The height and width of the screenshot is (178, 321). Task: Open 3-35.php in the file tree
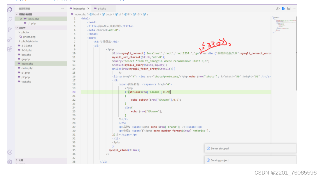click(27, 46)
